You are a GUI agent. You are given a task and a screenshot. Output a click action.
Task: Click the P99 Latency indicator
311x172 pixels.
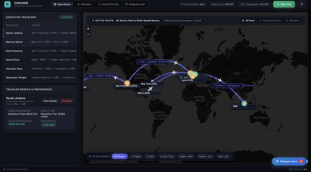298,169
